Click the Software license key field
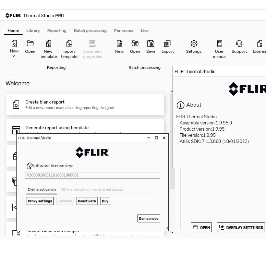Viewport: 266px width, 266px height. (x=93, y=175)
